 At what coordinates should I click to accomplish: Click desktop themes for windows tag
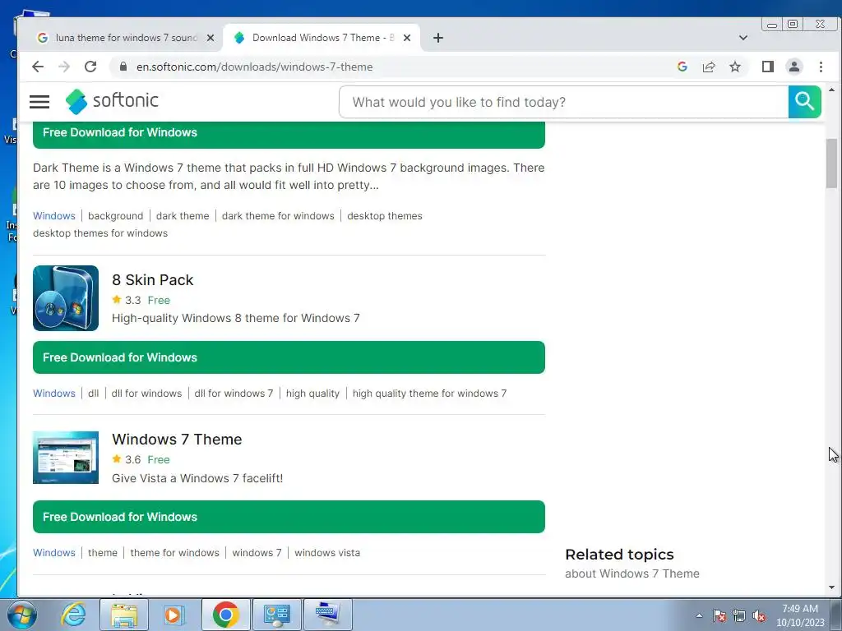click(100, 233)
